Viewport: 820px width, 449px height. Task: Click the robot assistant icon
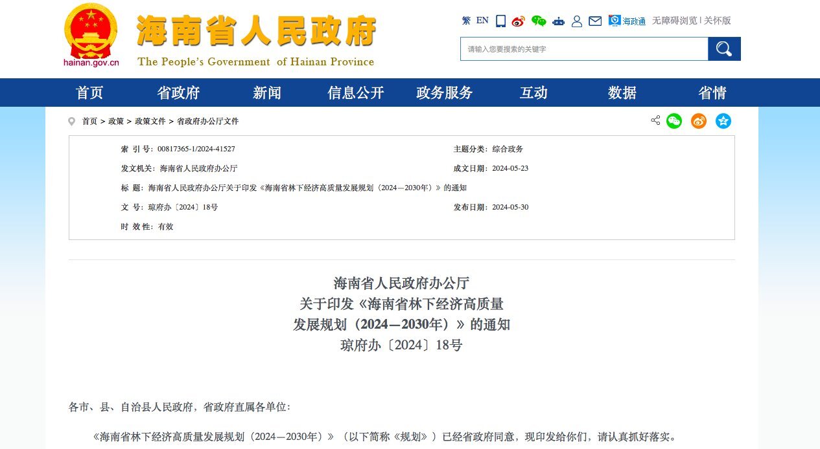click(x=558, y=21)
